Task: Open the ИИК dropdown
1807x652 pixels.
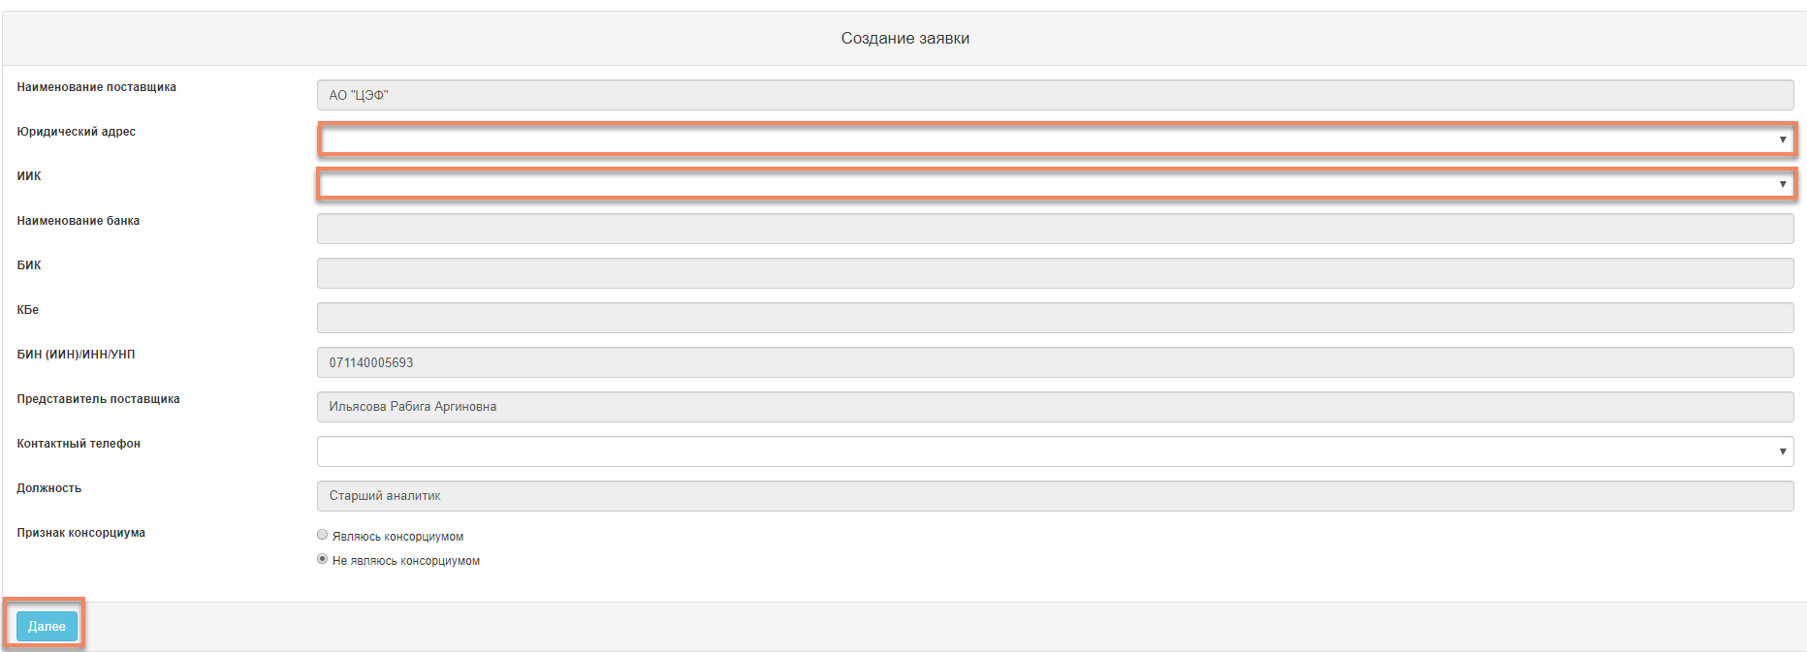Action: [1055, 184]
